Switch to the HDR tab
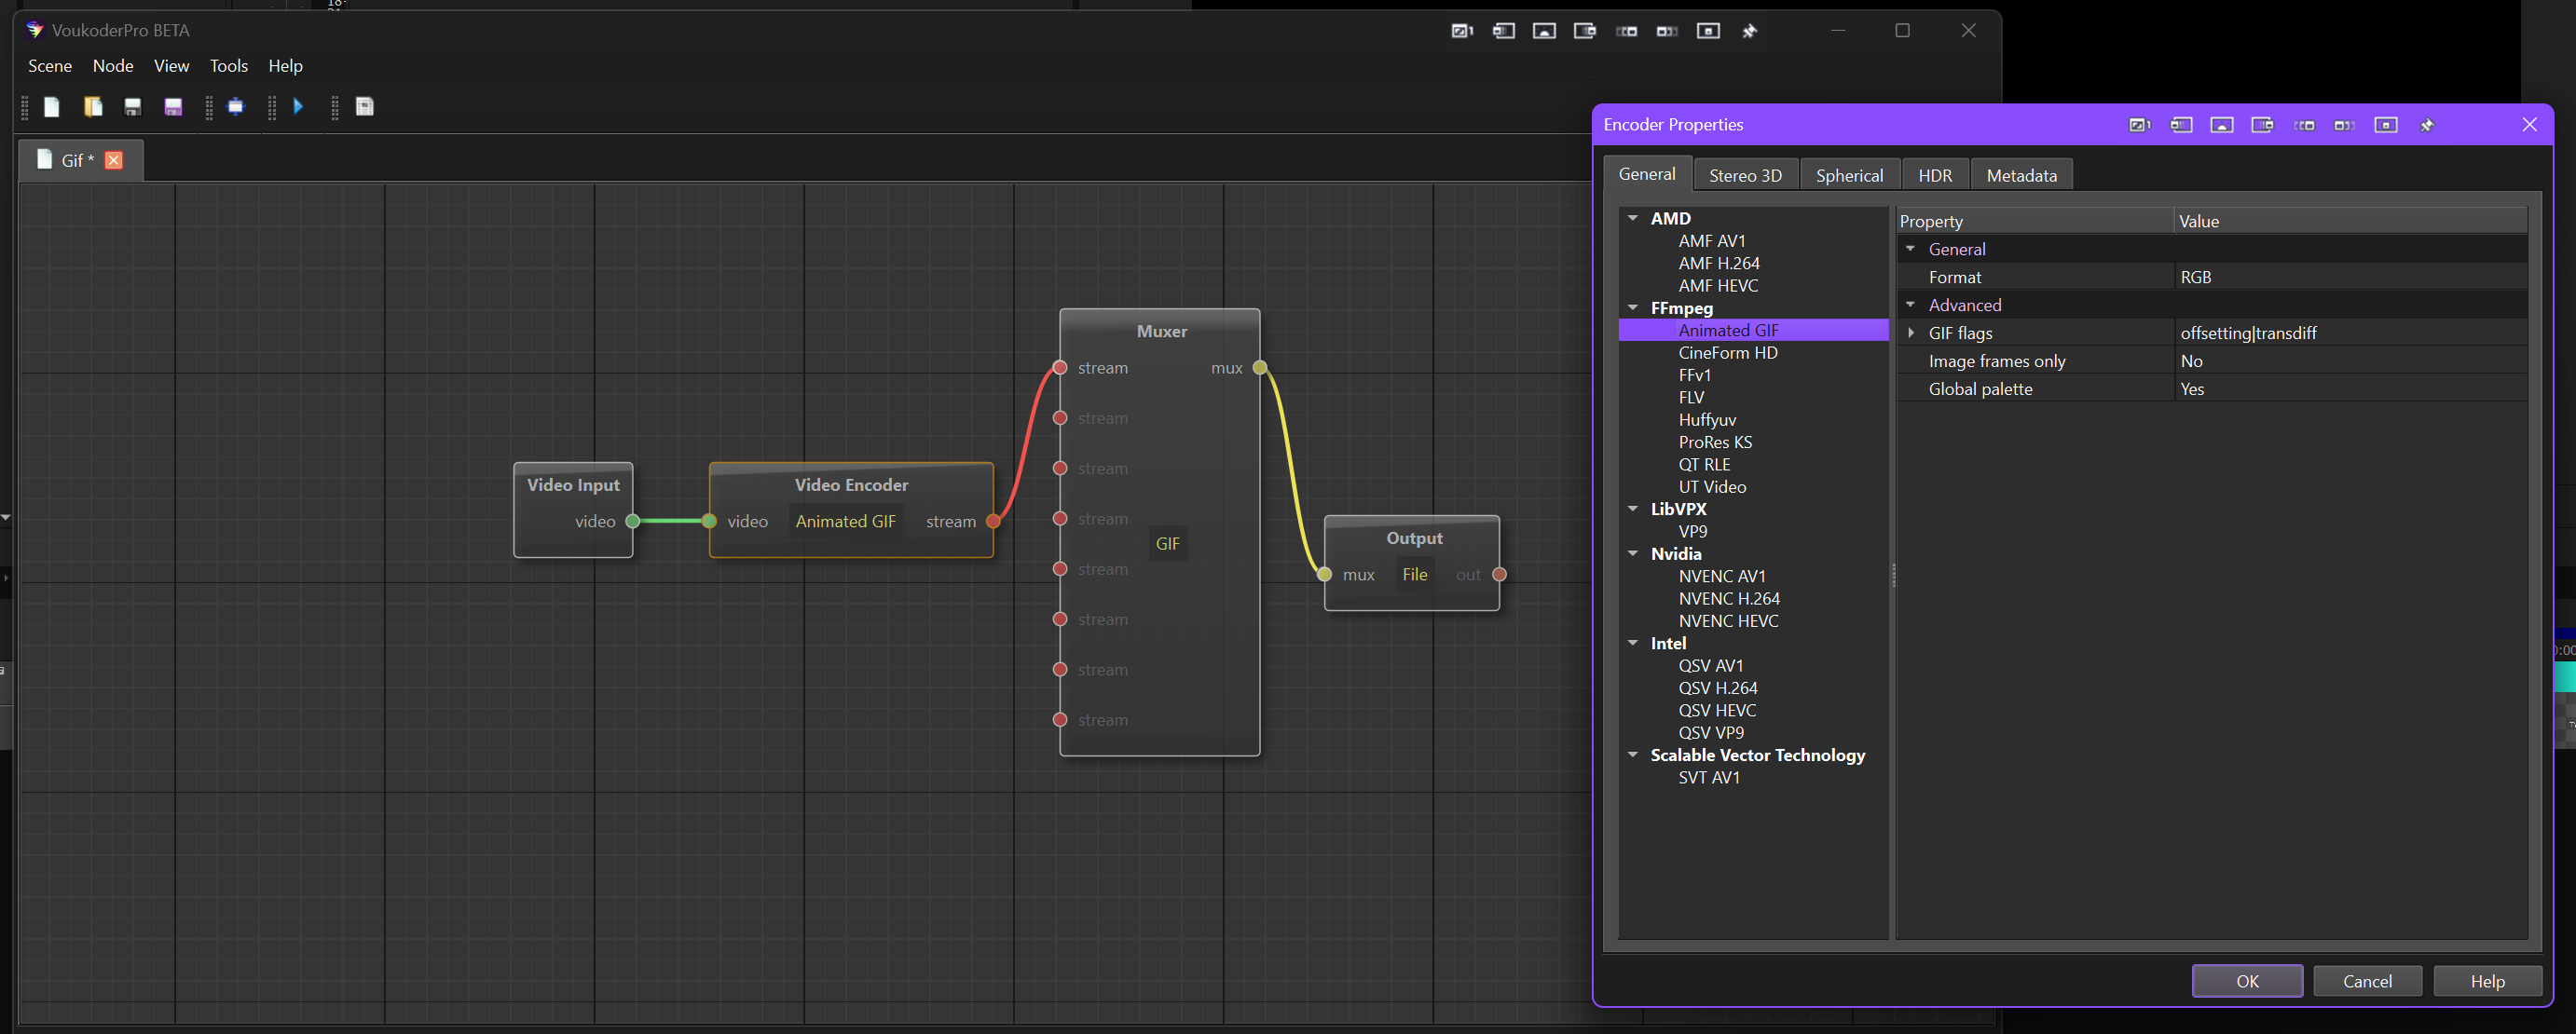The image size is (2576, 1034). coord(1934,175)
